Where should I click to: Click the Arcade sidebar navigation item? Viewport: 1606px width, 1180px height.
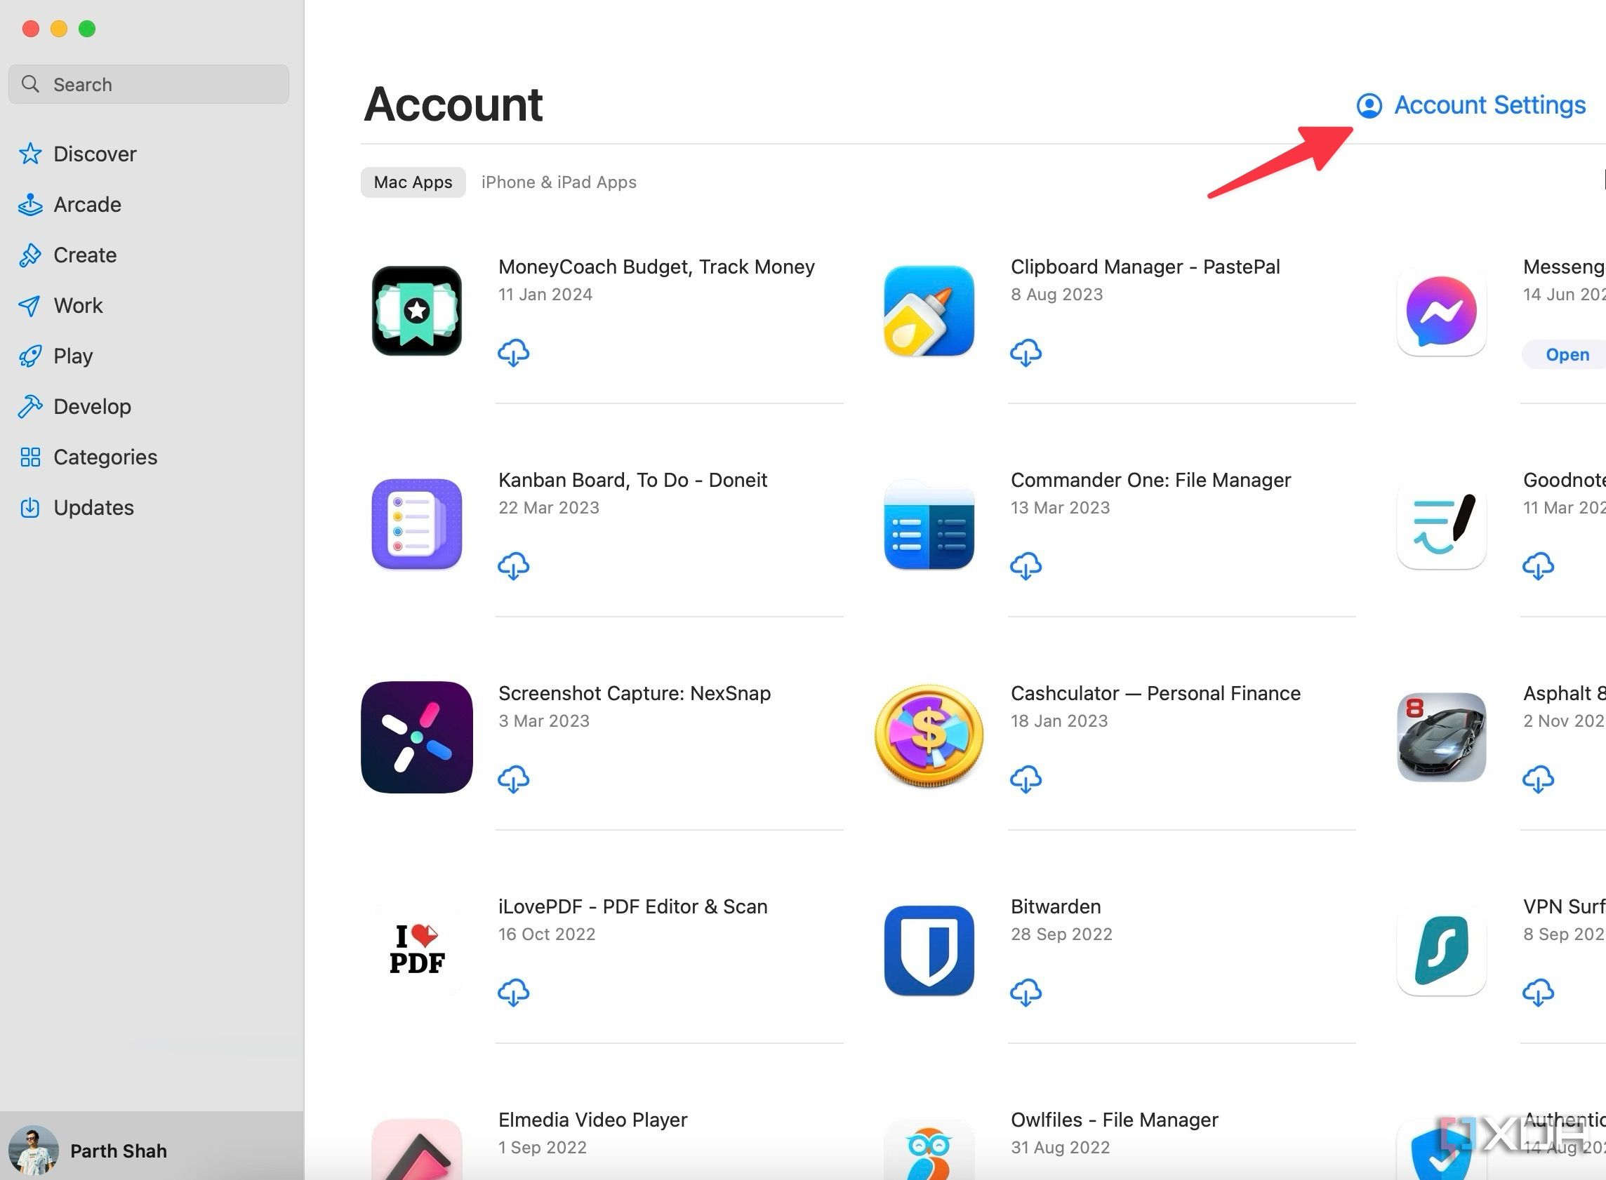pyautogui.click(x=87, y=204)
